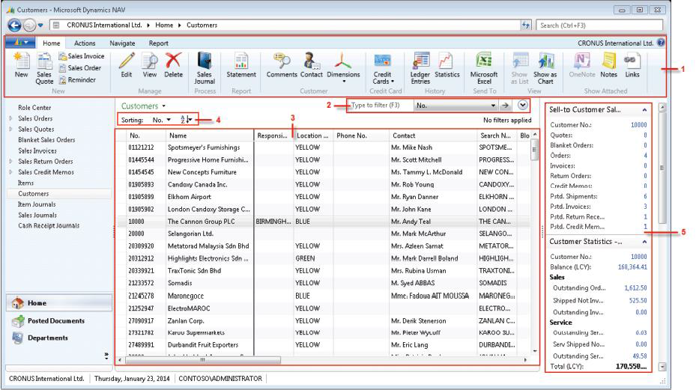This screenshot has height=390, width=696.
Task: Click the red Delete icon
Action: click(x=173, y=65)
